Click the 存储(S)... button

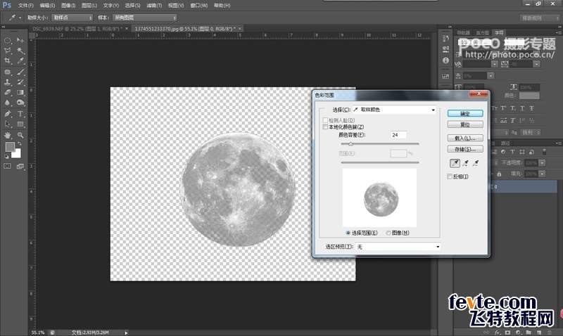pyautogui.click(x=465, y=149)
